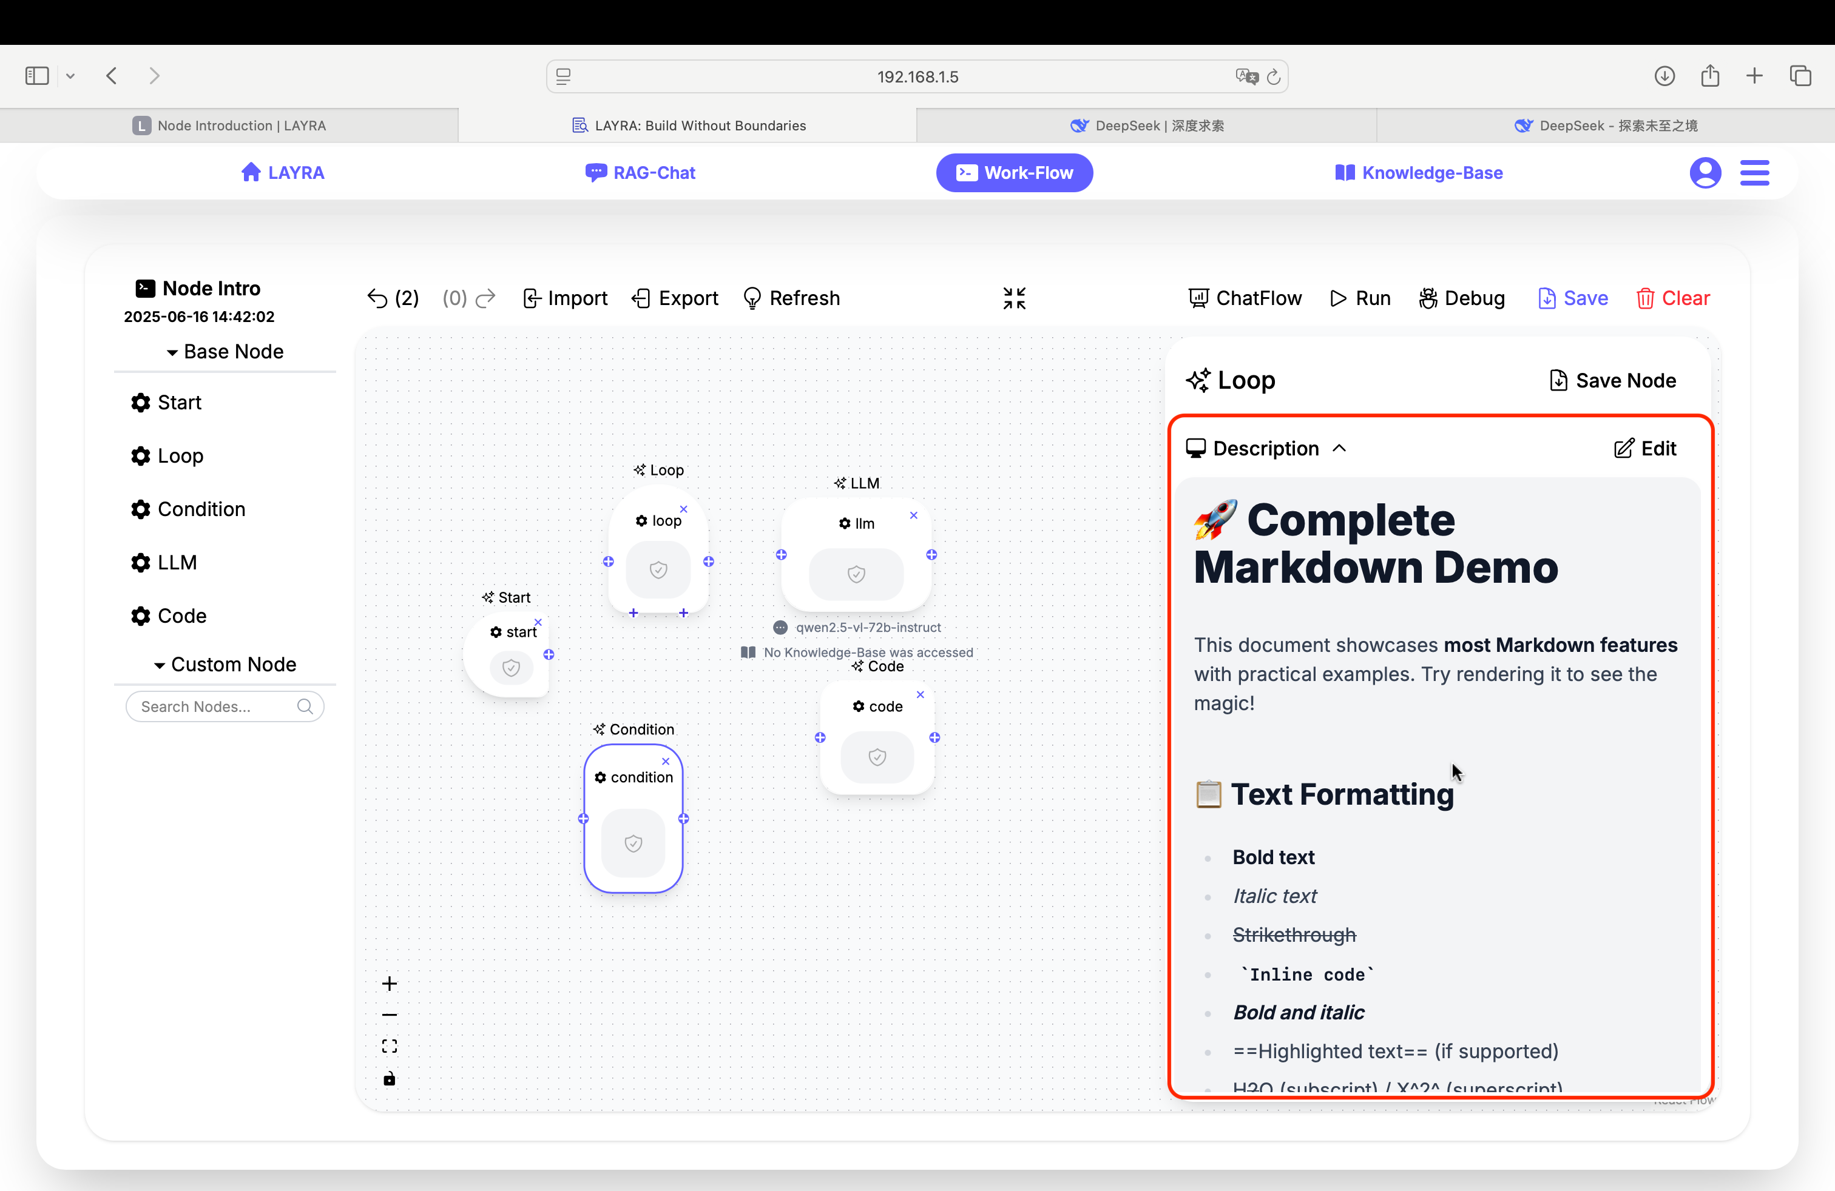The height and width of the screenshot is (1191, 1835).
Task: Click the redo arrow icon
Action: [x=485, y=298]
